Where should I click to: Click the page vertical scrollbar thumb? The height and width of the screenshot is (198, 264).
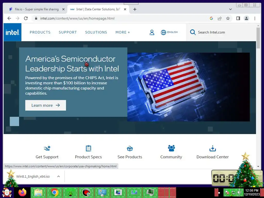pos(258,38)
